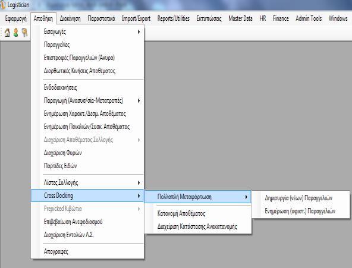Expand the Παραγωγή (Ανασυσ/σία-Μετατροπές) submenu arrow

tap(139, 100)
